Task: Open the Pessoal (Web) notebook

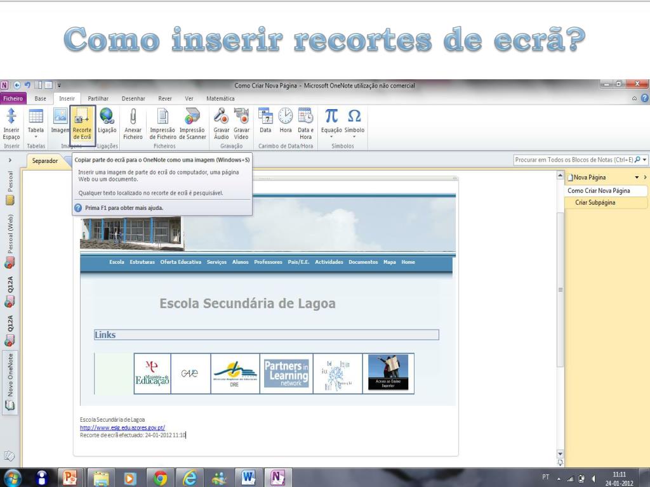Action: pos(10,241)
